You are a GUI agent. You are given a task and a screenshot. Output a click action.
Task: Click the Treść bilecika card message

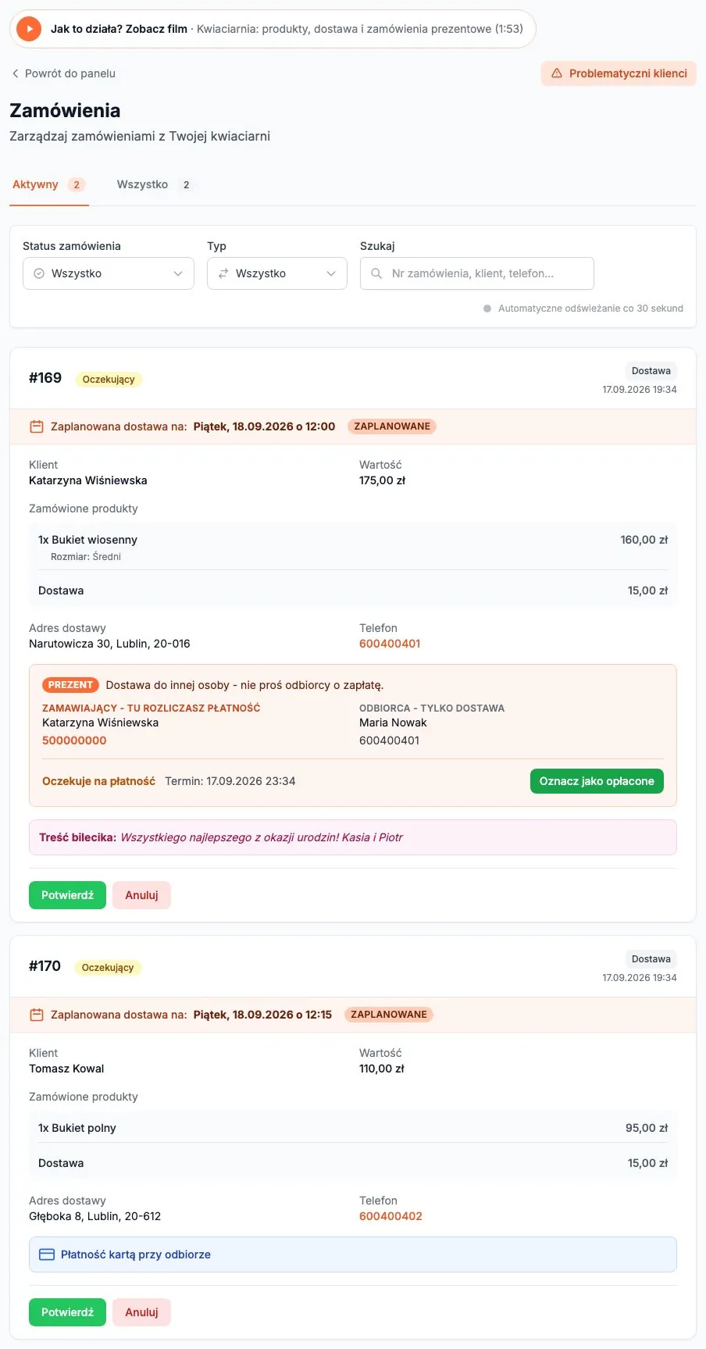coord(353,837)
